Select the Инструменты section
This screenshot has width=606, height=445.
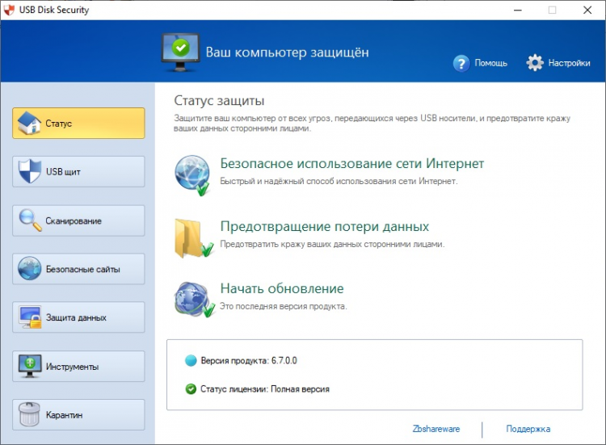(78, 366)
